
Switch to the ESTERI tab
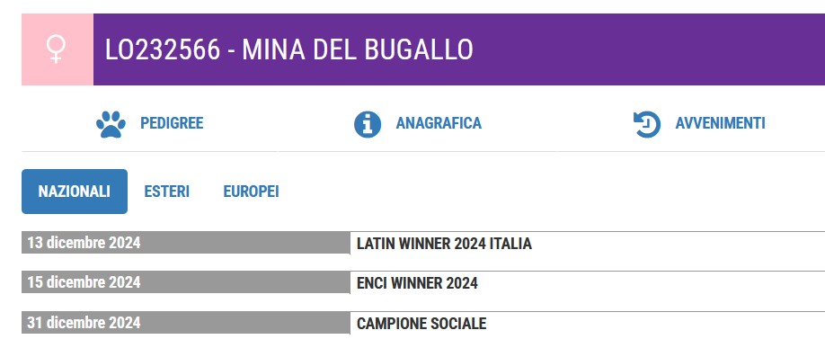coord(167,192)
